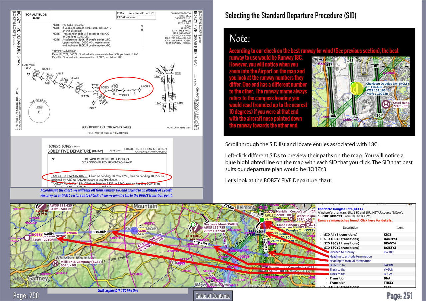Click the Paramounts Carowinds heliport icon
426x301 pixels.
264,270
